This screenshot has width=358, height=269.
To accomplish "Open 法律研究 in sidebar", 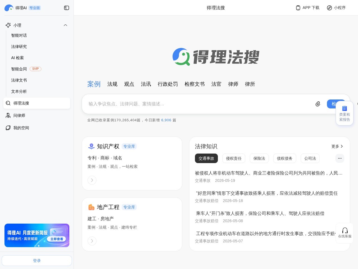I will pos(19,47).
